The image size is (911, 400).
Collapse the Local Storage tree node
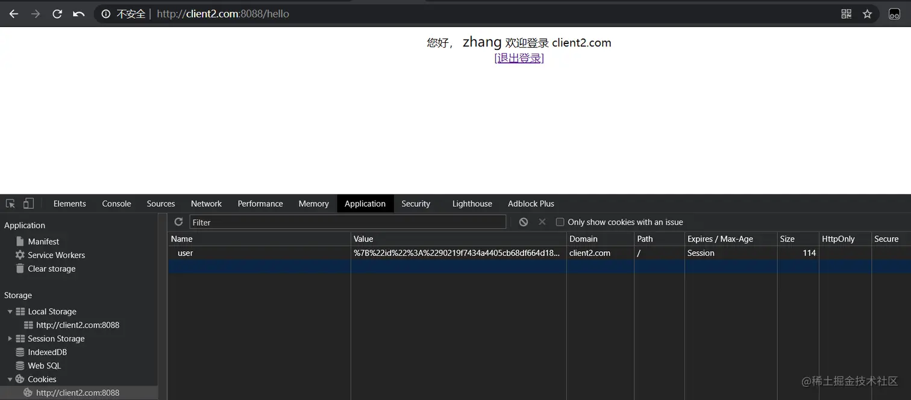pyautogui.click(x=10, y=311)
